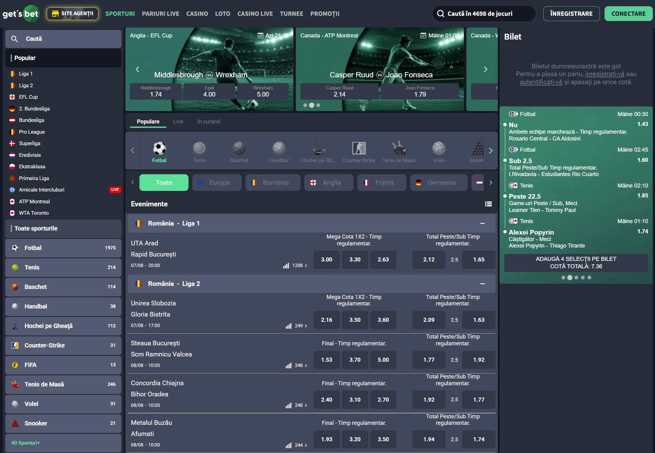
Task: Open statistics icon for UTA Arad match
Action: tap(286, 265)
